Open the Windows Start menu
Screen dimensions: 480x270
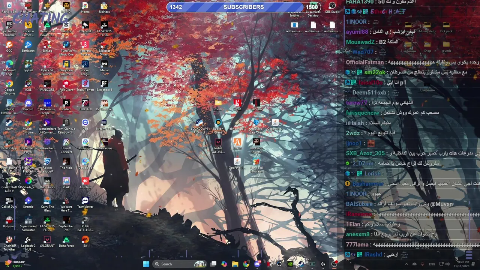tap(146, 264)
